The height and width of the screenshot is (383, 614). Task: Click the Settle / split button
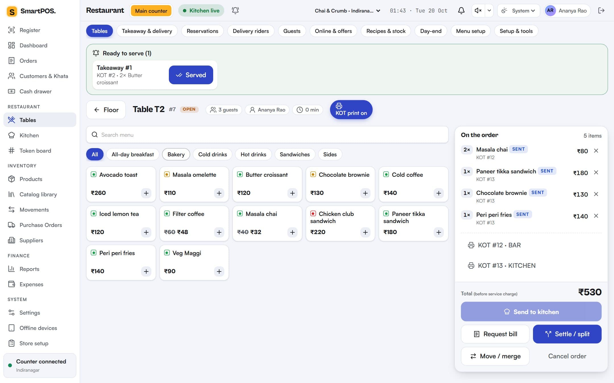click(567, 334)
